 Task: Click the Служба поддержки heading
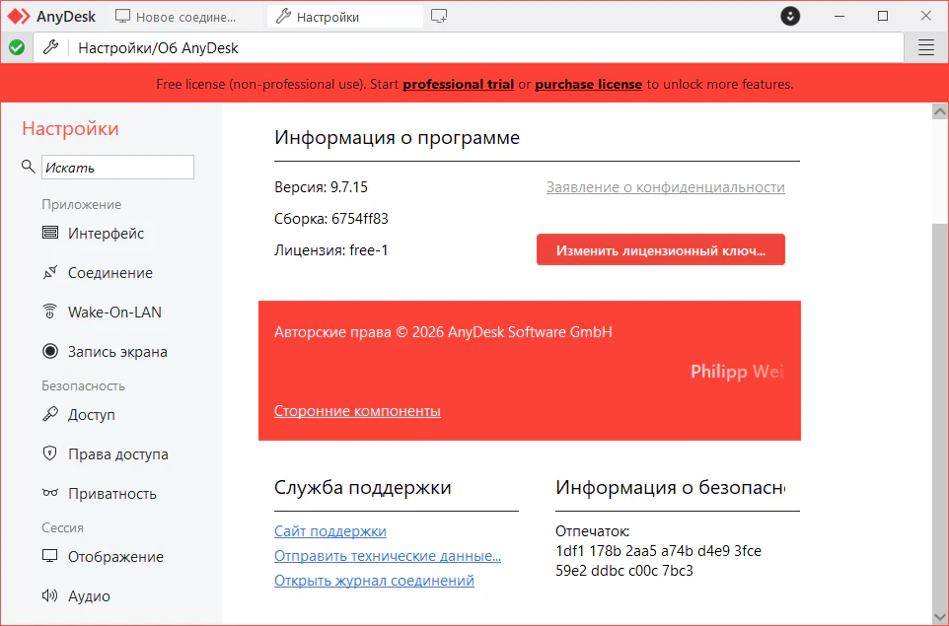point(362,487)
